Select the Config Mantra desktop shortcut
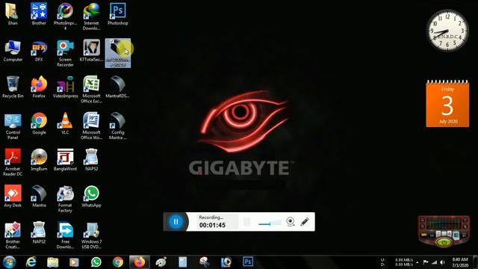Screen dimensions: 478x269 [x=118, y=126]
